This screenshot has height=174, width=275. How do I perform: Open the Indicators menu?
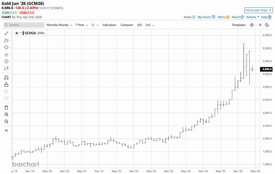[109, 25]
